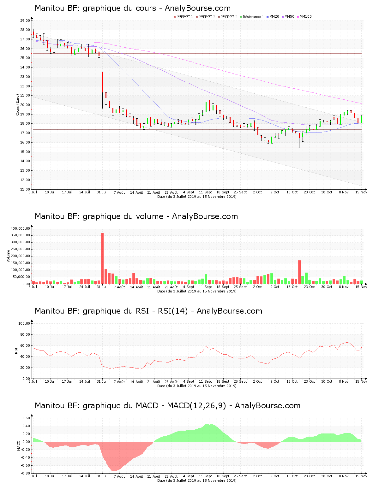This screenshot has width=379, height=489.
Task: Click '21 Août' date label under volume chart
Action: (154, 287)
